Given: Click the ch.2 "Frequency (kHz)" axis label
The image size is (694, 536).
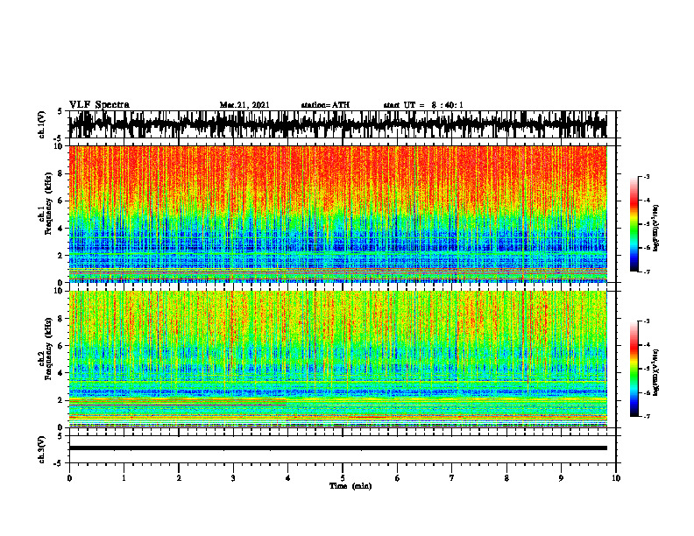Looking at the screenshot, I should [48, 349].
